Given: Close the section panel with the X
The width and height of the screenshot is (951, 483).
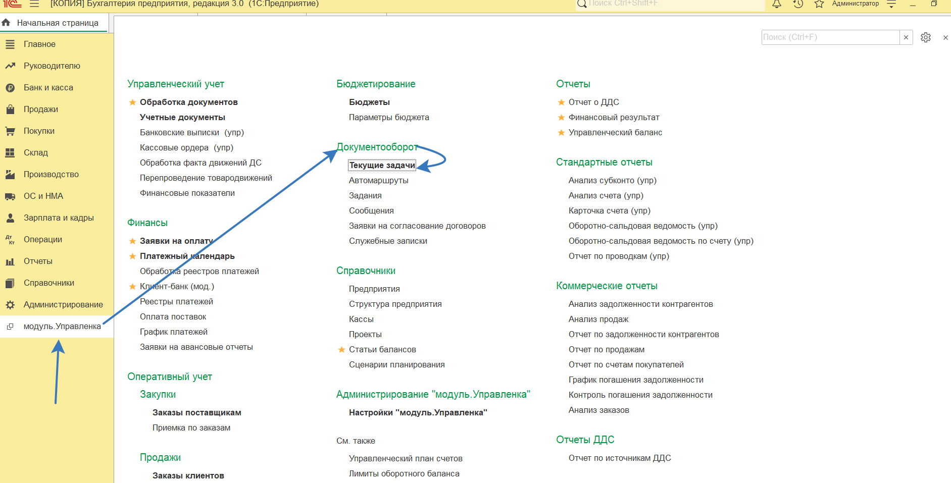Looking at the screenshot, I should (945, 37).
